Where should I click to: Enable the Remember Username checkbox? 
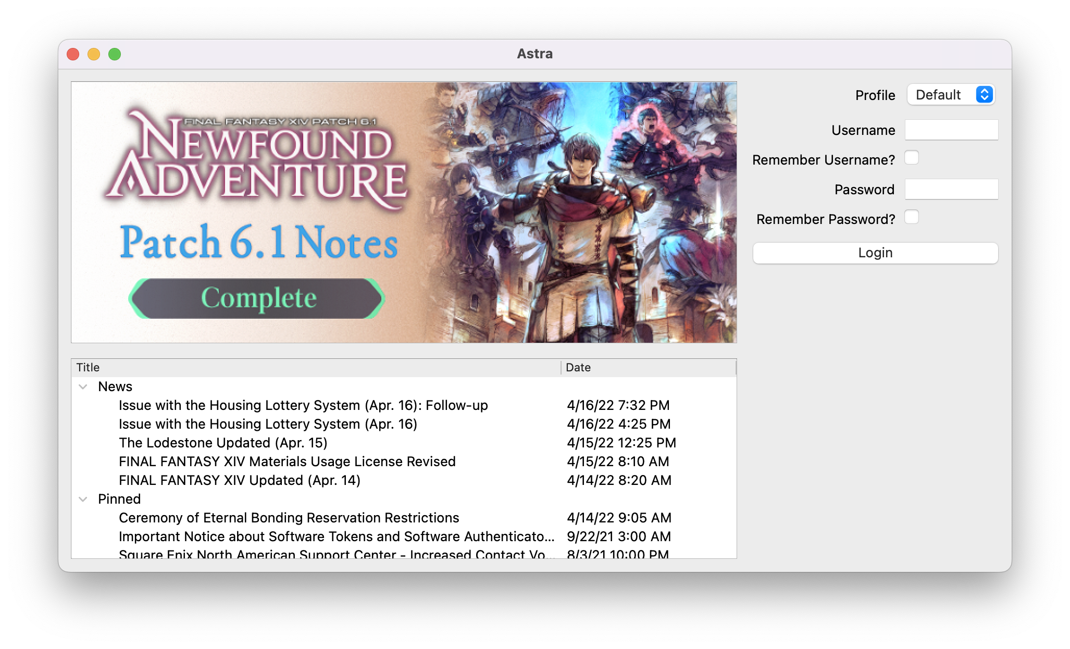(912, 158)
